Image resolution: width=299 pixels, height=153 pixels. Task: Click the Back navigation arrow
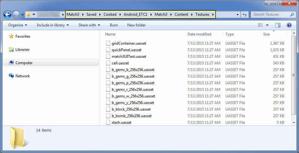(8, 14)
